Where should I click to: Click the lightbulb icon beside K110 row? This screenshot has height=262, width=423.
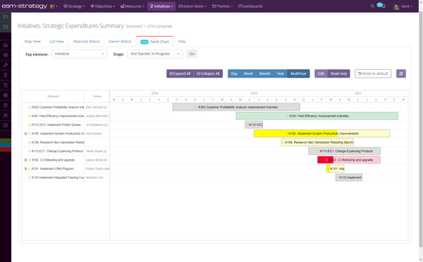pyautogui.click(x=30, y=177)
